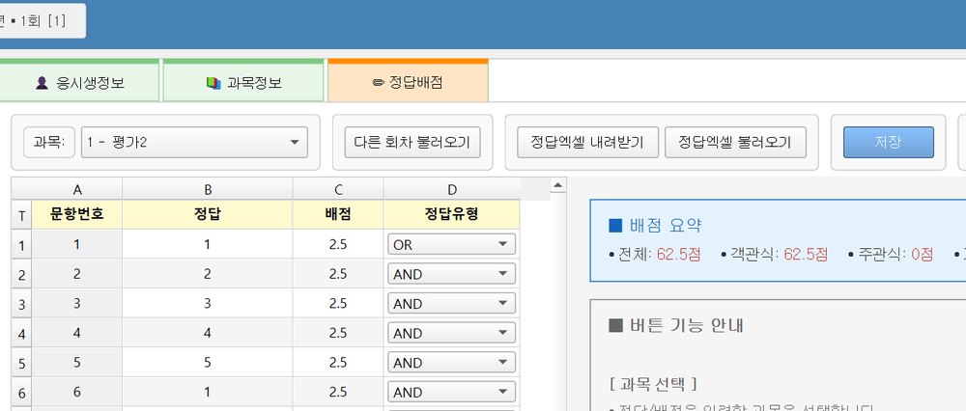Open the 과목정보 tab
This screenshot has height=411, width=966.
tap(243, 81)
